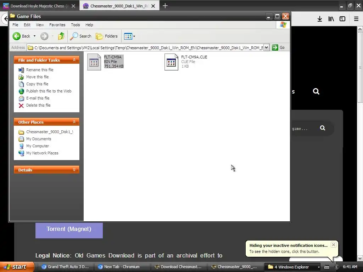Open the Edit menu
Screen dimensions: 363x272
click(x=27, y=25)
